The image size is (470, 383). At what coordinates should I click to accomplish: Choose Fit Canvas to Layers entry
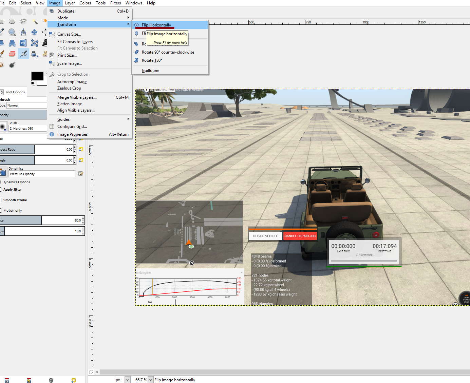coord(90,42)
